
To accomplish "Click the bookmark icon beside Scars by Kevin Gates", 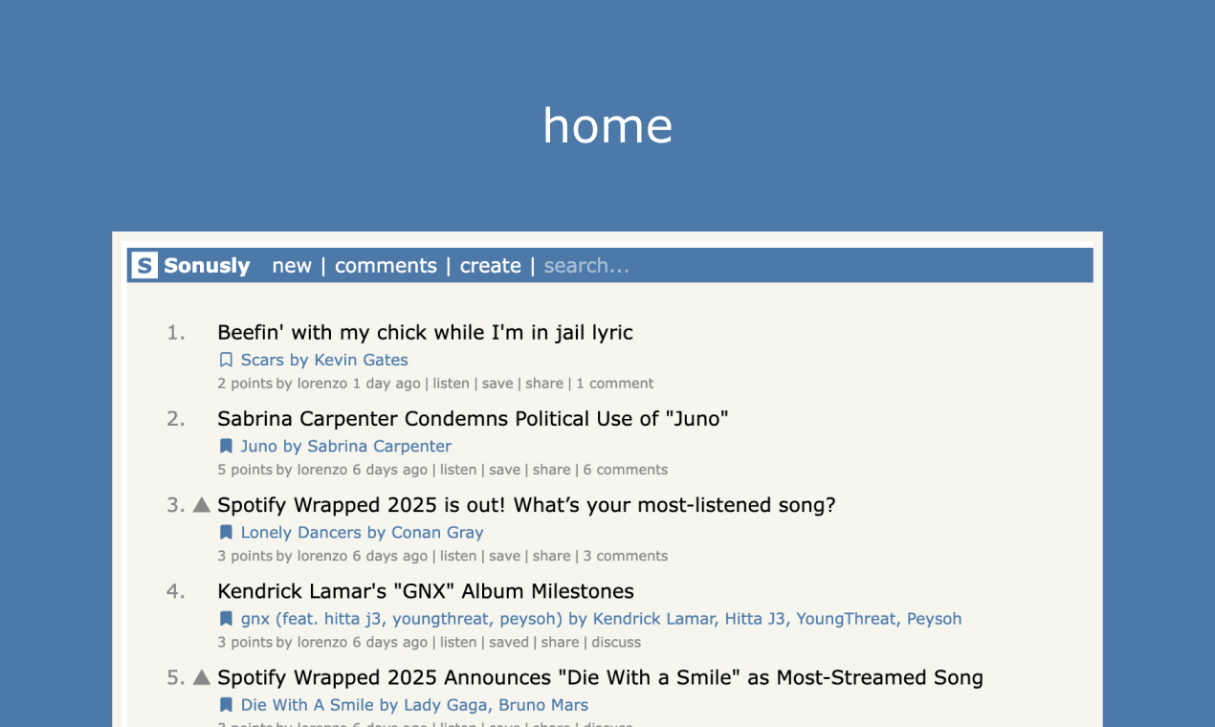I will [226, 359].
